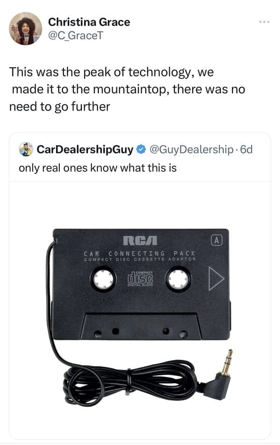Click the 'CAR CONNECTING PACK' label text
Screen dimensions: 280x445
click(140, 253)
